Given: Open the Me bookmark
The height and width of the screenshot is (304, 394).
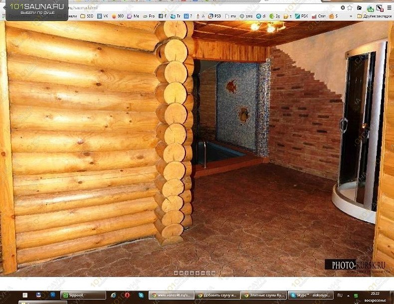Looking at the screenshot, I should 133,16.
